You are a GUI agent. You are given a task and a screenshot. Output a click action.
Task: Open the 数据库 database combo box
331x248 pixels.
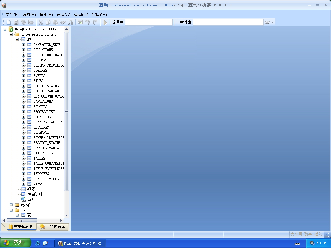tap(149, 22)
